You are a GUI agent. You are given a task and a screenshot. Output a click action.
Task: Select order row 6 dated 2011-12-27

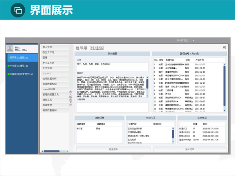pos(188,83)
